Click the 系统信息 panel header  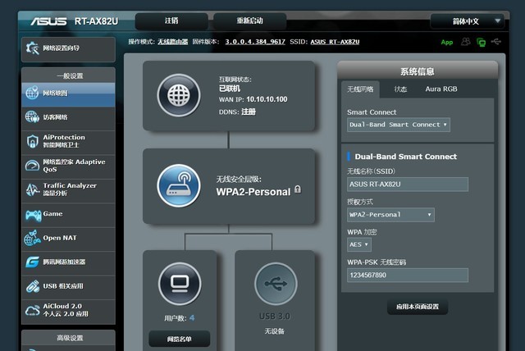(x=418, y=71)
